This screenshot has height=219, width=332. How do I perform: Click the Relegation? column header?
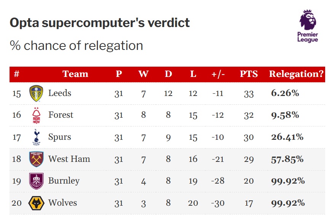pyautogui.click(x=296, y=74)
